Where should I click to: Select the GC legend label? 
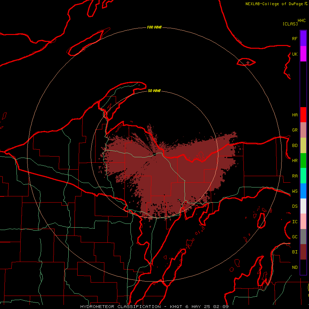click(x=295, y=237)
